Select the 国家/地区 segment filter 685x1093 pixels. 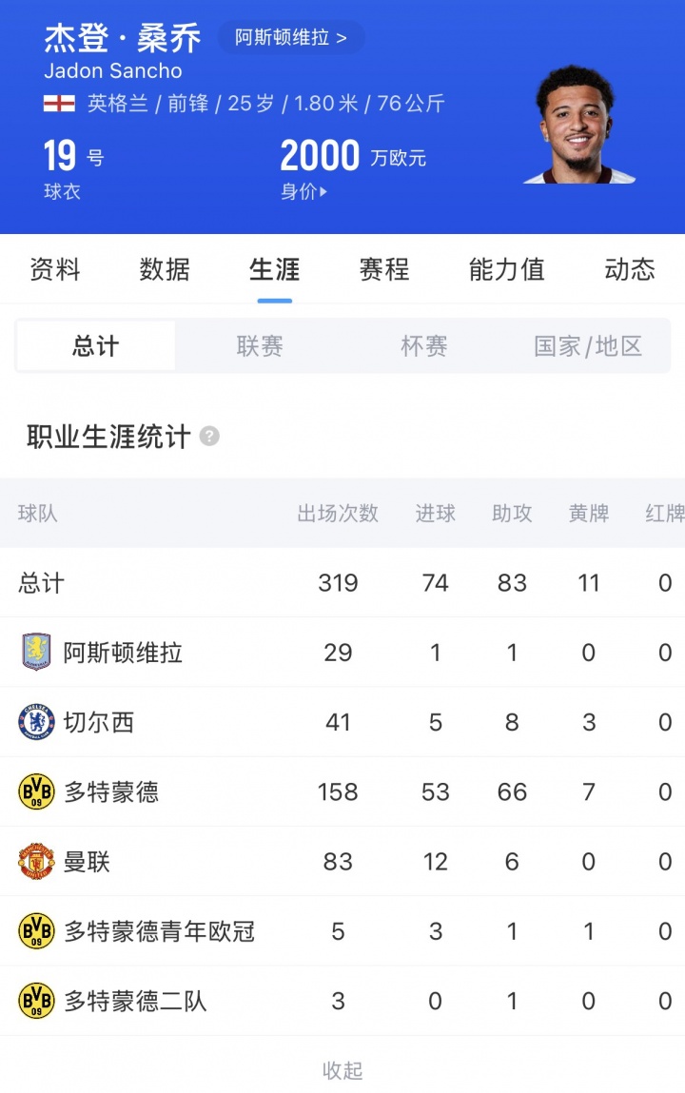[x=588, y=346]
